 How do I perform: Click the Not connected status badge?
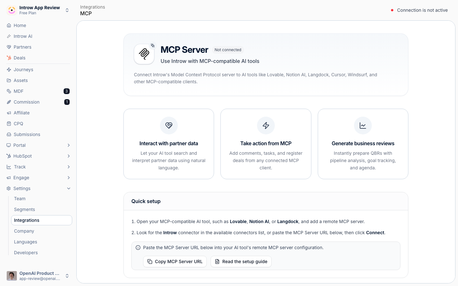[x=228, y=50]
